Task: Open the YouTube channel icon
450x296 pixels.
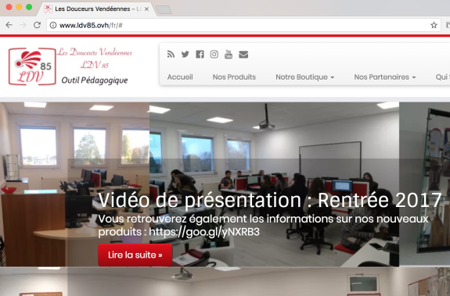Action: (x=229, y=54)
